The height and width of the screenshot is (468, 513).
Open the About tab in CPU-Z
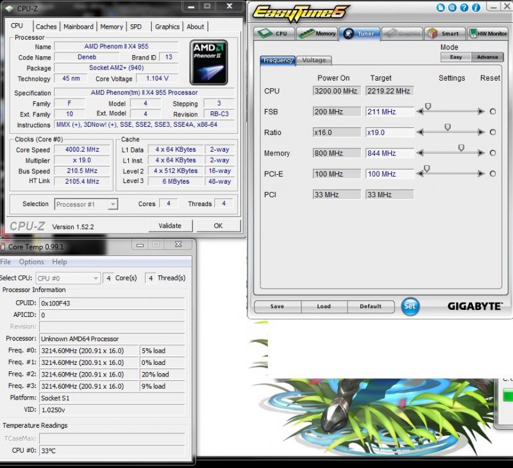pos(196,27)
